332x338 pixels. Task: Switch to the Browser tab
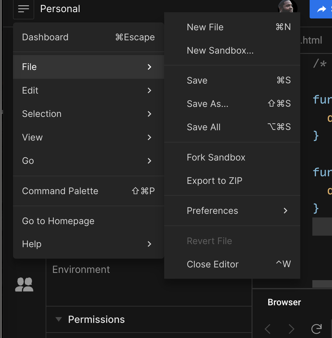tap(284, 302)
